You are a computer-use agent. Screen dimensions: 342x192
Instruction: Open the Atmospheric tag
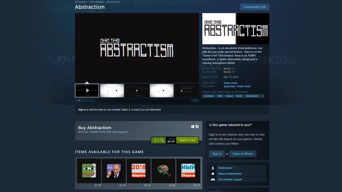[x=252, y=96]
